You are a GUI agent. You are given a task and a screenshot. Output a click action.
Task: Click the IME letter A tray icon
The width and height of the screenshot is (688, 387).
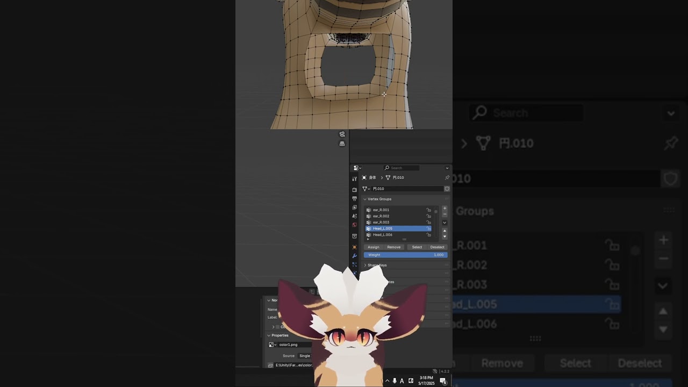point(402,381)
